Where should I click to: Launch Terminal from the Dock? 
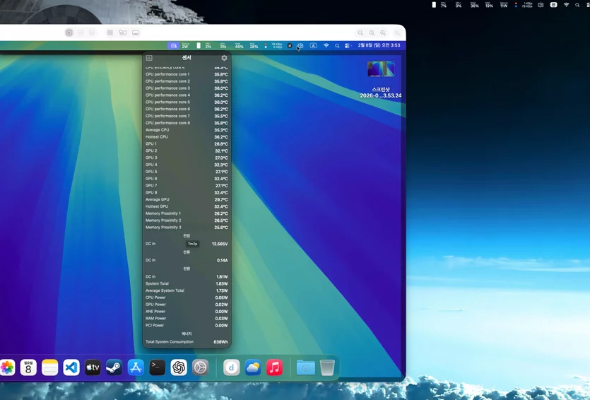tap(158, 367)
